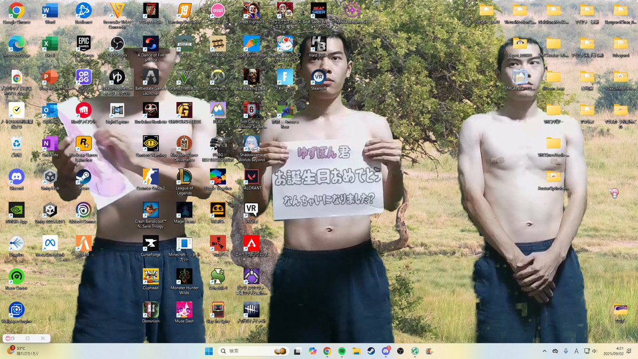Open the Microsoft Edge desktop shortcut
The height and width of the screenshot is (359, 638).
coord(16,47)
